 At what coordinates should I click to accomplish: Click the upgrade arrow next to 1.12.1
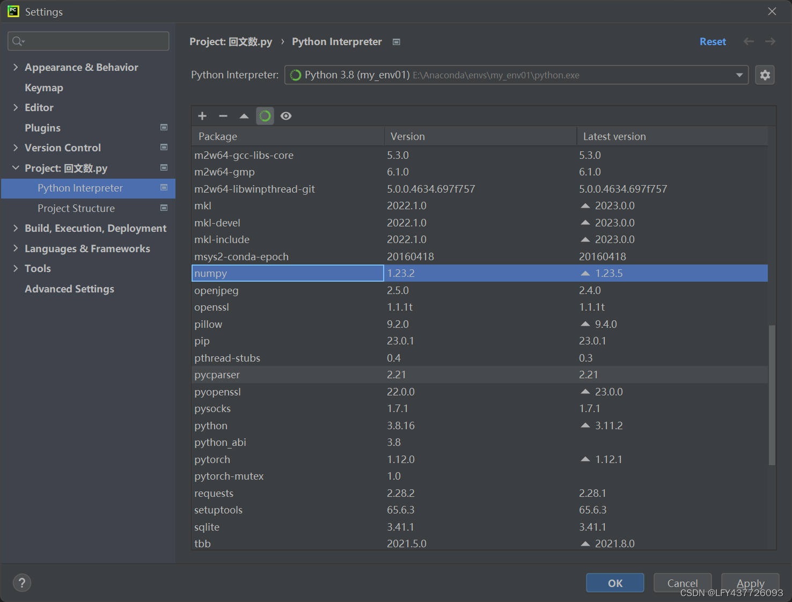[x=585, y=459]
